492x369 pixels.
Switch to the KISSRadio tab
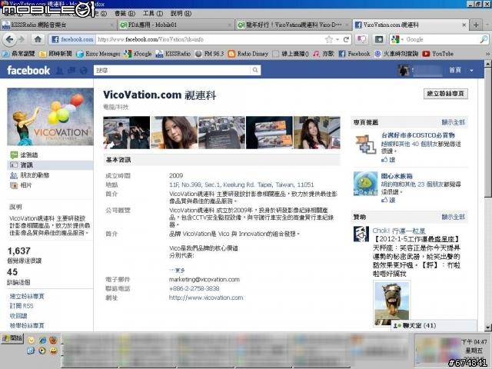58,25
